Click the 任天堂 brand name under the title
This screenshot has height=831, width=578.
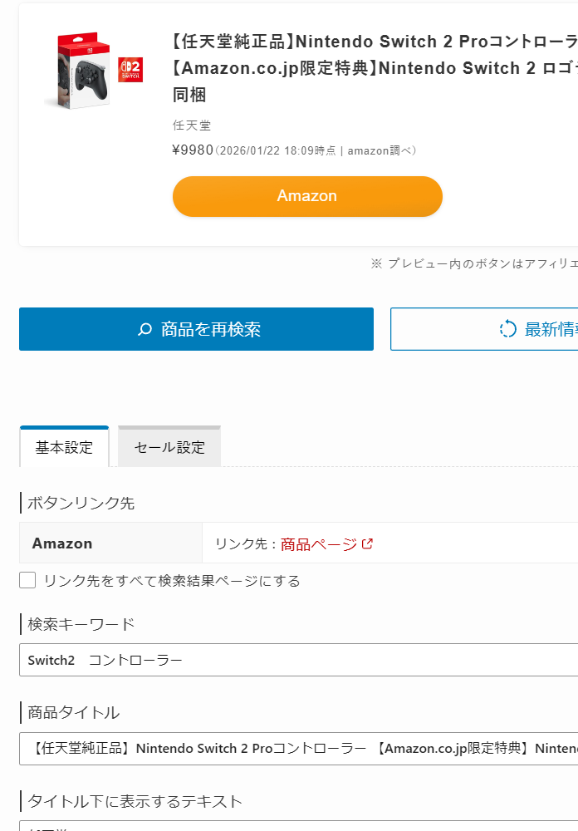point(192,125)
